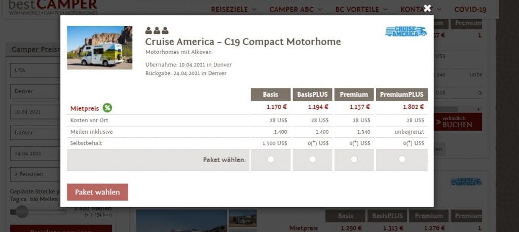The width and height of the screenshot is (519, 232).
Task: Close the package popup with X icon
Action: tap(427, 8)
